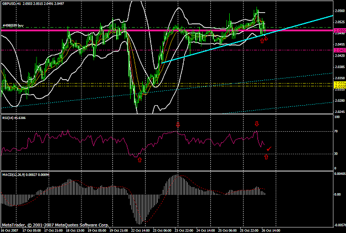Click the 2.0455 price axis label
The height and width of the screenshot is (233, 346).
(340, 44)
